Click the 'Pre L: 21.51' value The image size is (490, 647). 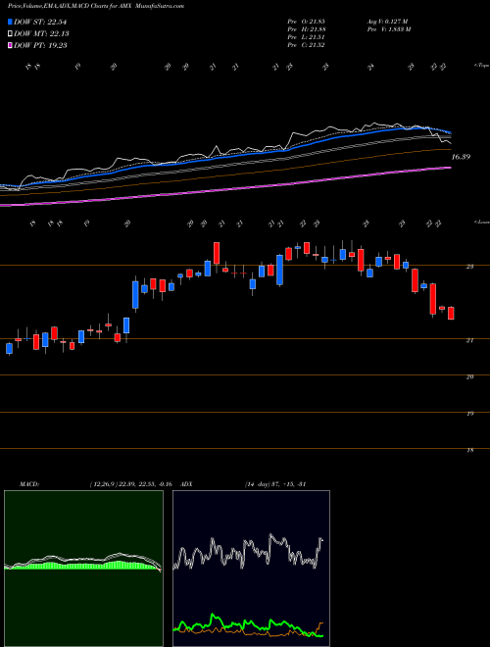(x=306, y=37)
